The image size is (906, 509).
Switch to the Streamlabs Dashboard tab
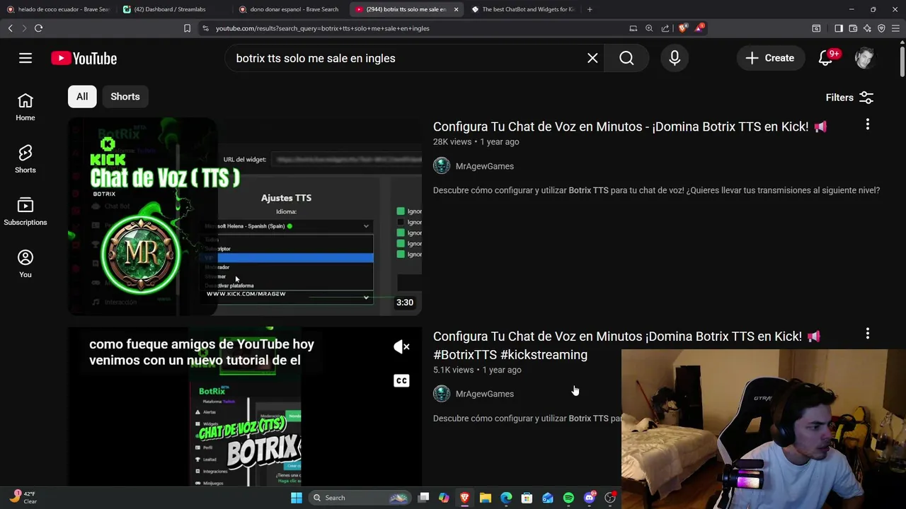point(174,9)
